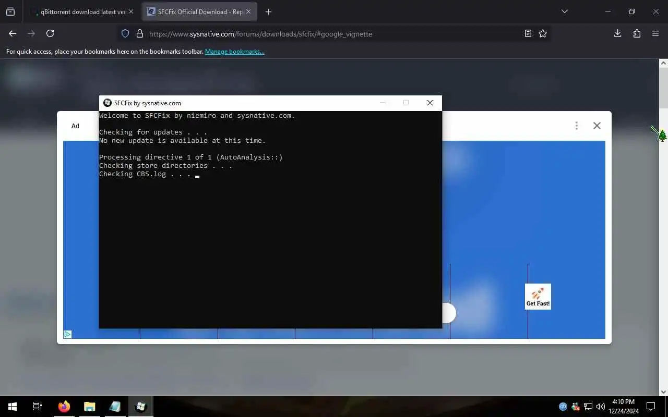Image resolution: width=668 pixels, height=417 pixels.
Task: Click "No new update is available" line
Action: [x=182, y=140]
